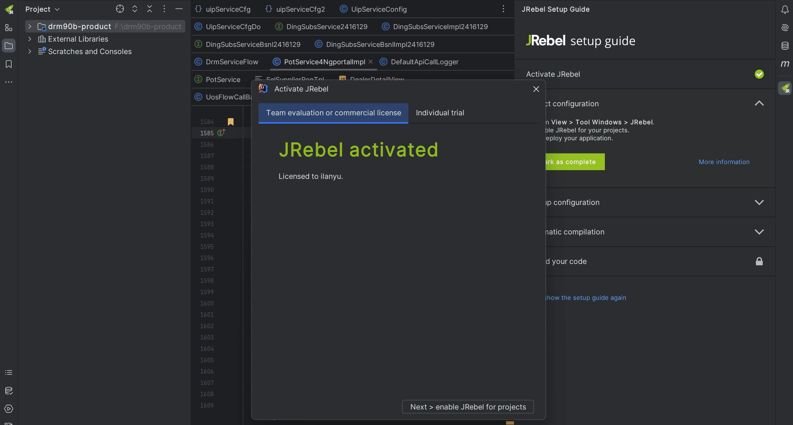Open the DingSubsServiceBsnI2416129 editor tab

(x=248, y=44)
